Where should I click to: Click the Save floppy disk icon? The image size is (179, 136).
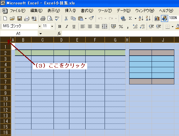click(x=20, y=18)
